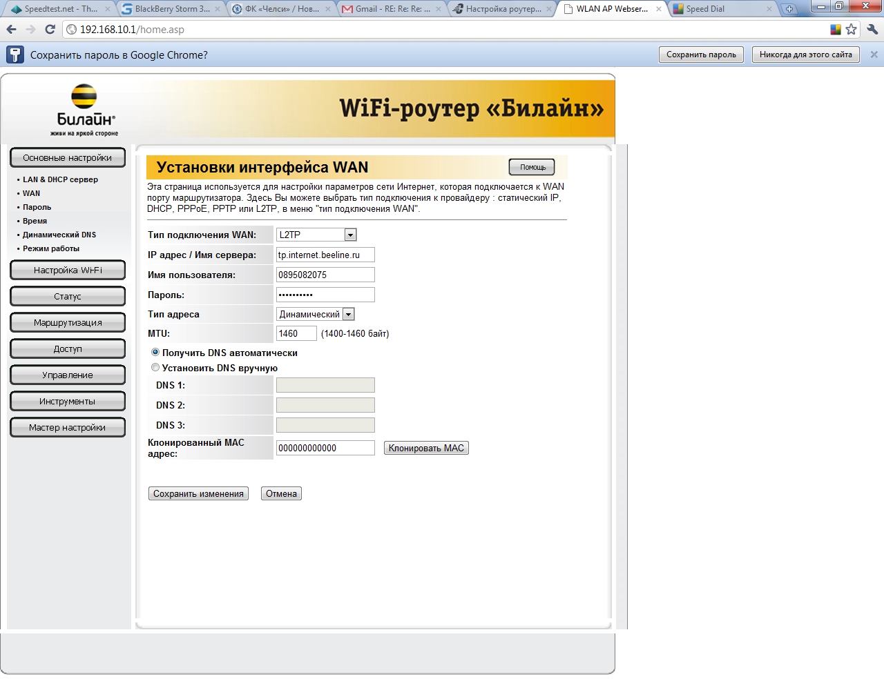Close the Speed Dial tab
The height and width of the screenshot is (679, 884).
[769, 9]
